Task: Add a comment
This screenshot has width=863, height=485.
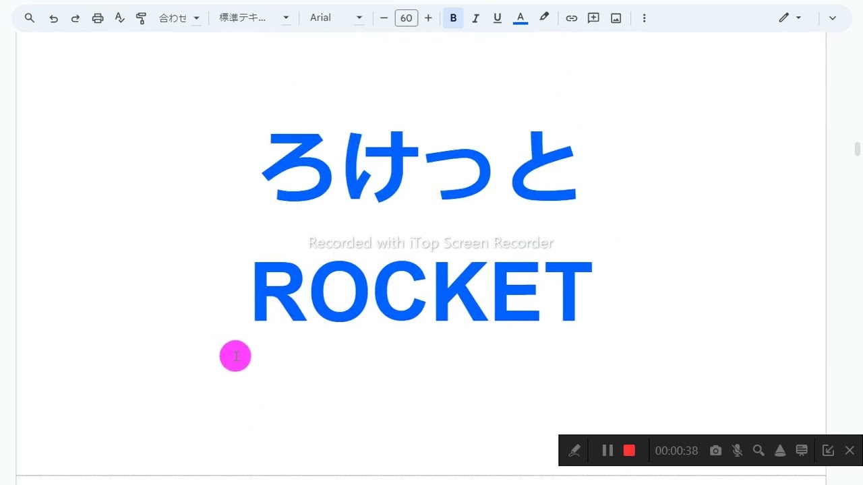Action: tap(593, 18)
